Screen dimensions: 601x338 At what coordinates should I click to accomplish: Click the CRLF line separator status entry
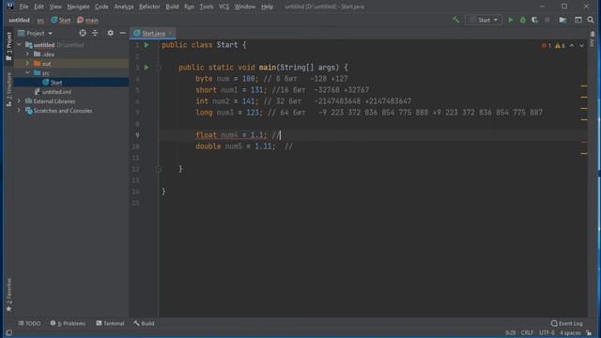point(527,332)
